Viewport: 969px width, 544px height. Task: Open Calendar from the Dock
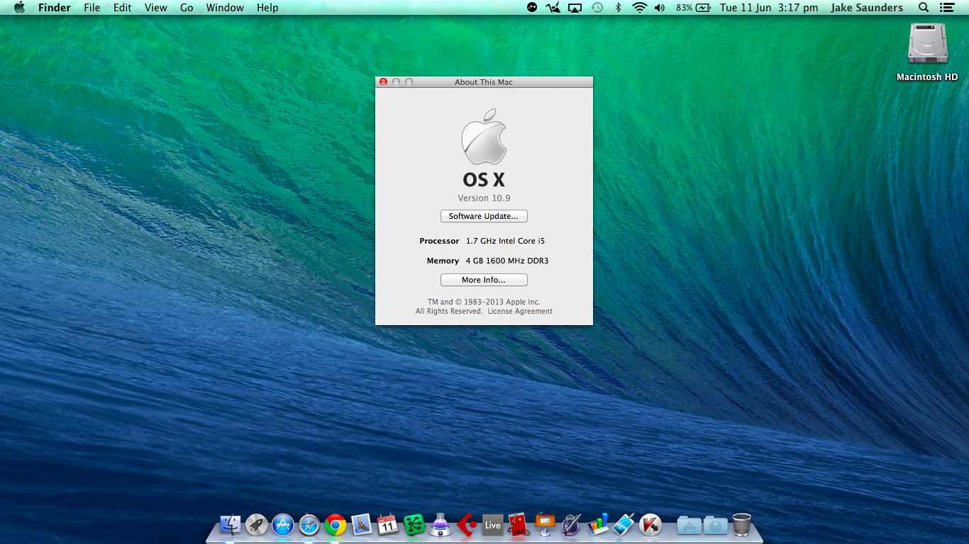coord(387,525)
